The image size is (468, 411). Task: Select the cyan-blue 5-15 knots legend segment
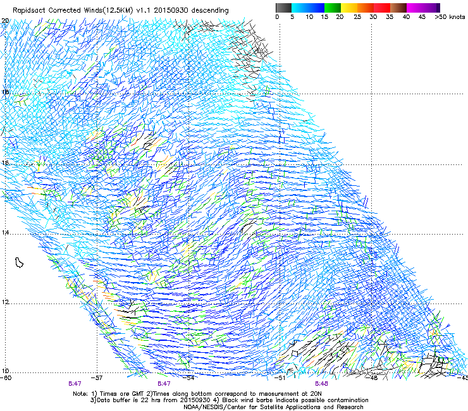[308, 8]
